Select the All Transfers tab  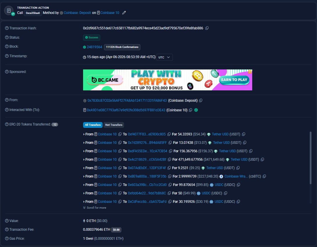(93, 125)
